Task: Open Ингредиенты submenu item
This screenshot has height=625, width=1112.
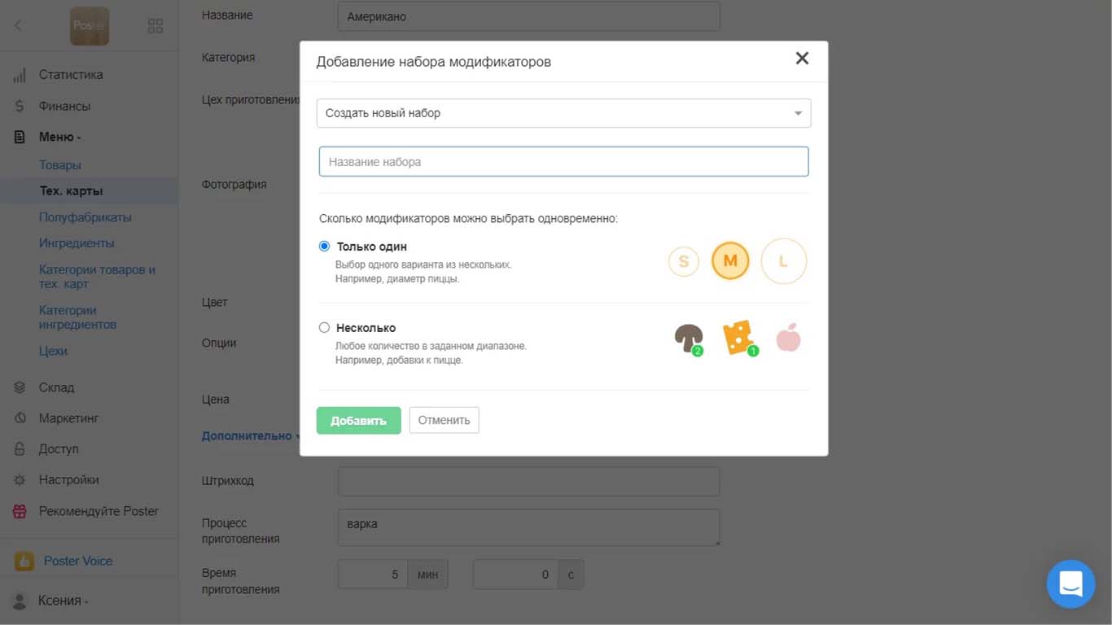Action: [x=77, y=243]
